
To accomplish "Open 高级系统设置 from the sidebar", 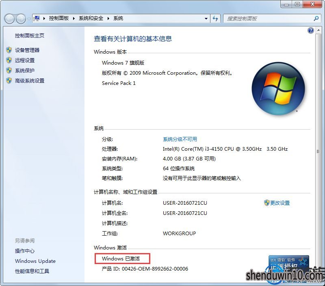I will [x=30, y=80].
